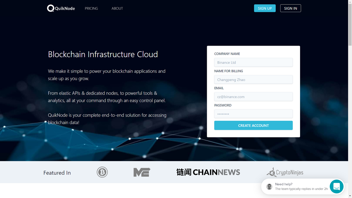Submit the Create Account button
Viewport: 352px width, 198px height.
click(254, 125)
